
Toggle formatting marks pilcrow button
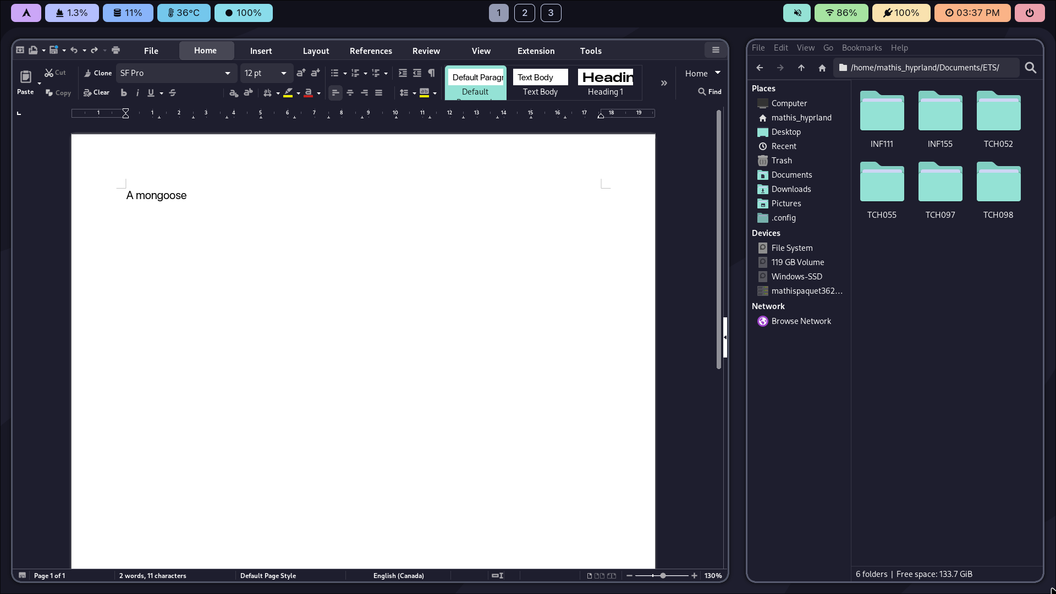(431, 73)
